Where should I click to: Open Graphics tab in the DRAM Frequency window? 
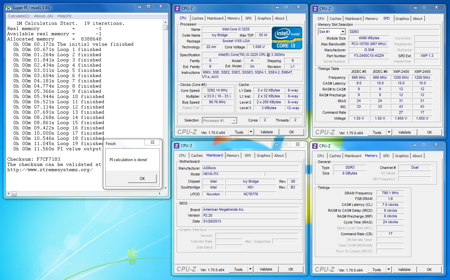[x=402, y=156]
